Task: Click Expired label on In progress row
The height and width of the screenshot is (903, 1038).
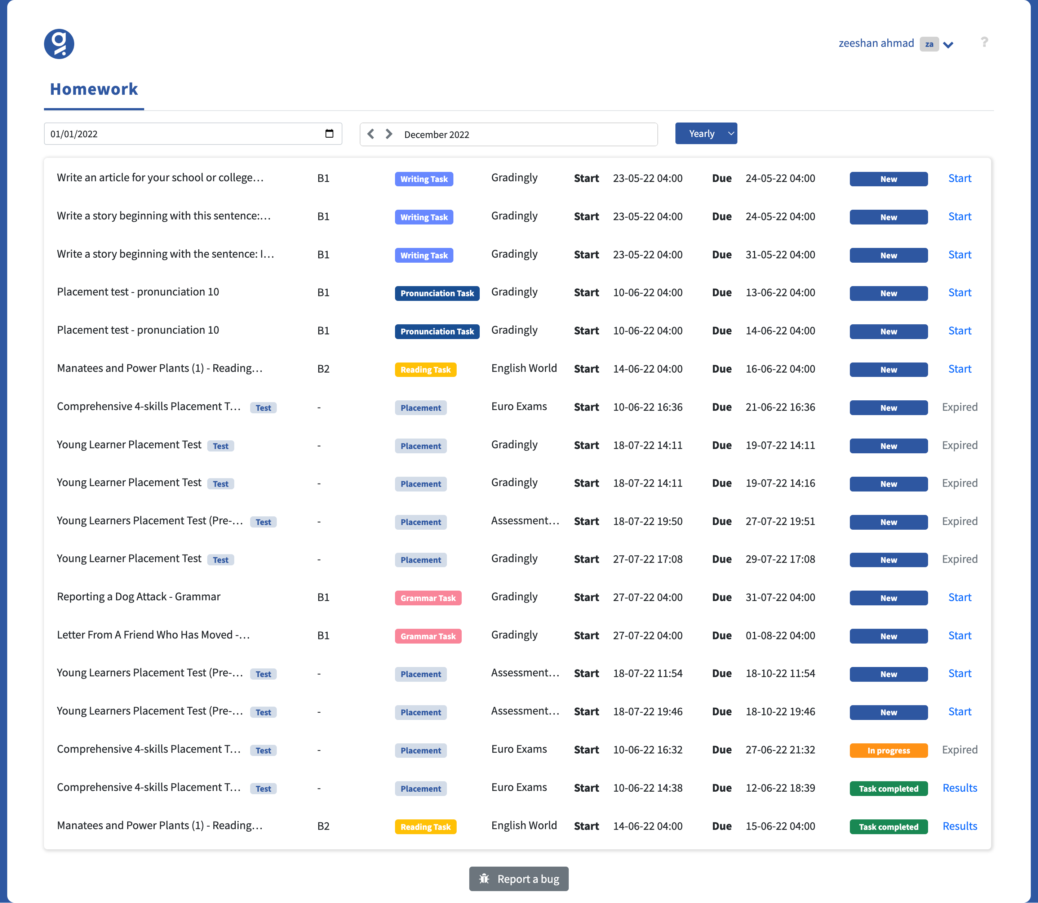Action: 959,750
